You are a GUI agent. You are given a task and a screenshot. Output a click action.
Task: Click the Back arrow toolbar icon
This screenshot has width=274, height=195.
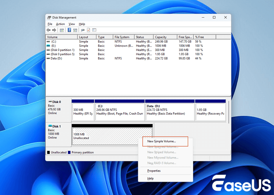pos(49,30)
